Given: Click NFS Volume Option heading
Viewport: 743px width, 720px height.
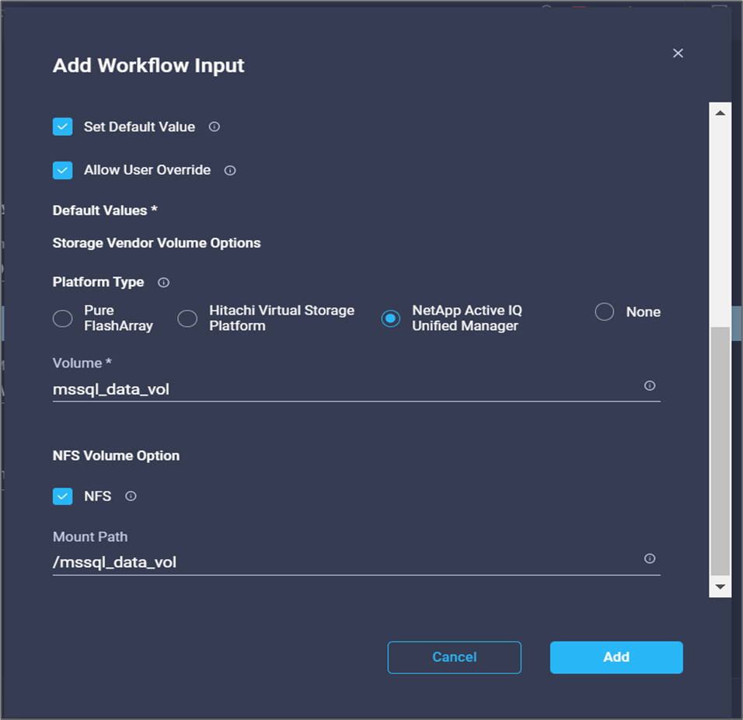Looking at the screenshot, I should pos(116,456).
